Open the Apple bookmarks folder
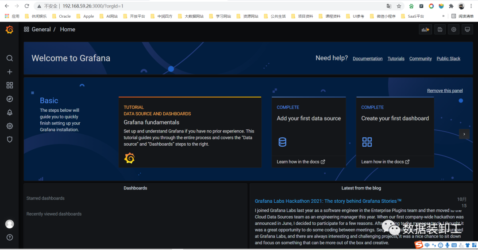The width and height of the screenshot is (478, 250). click(85, 16)
